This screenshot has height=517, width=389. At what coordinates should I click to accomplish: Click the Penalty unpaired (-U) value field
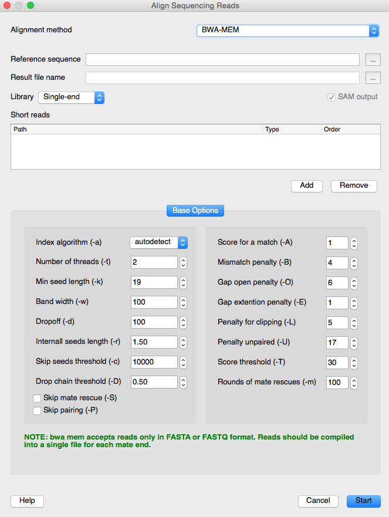click(337, 343)
